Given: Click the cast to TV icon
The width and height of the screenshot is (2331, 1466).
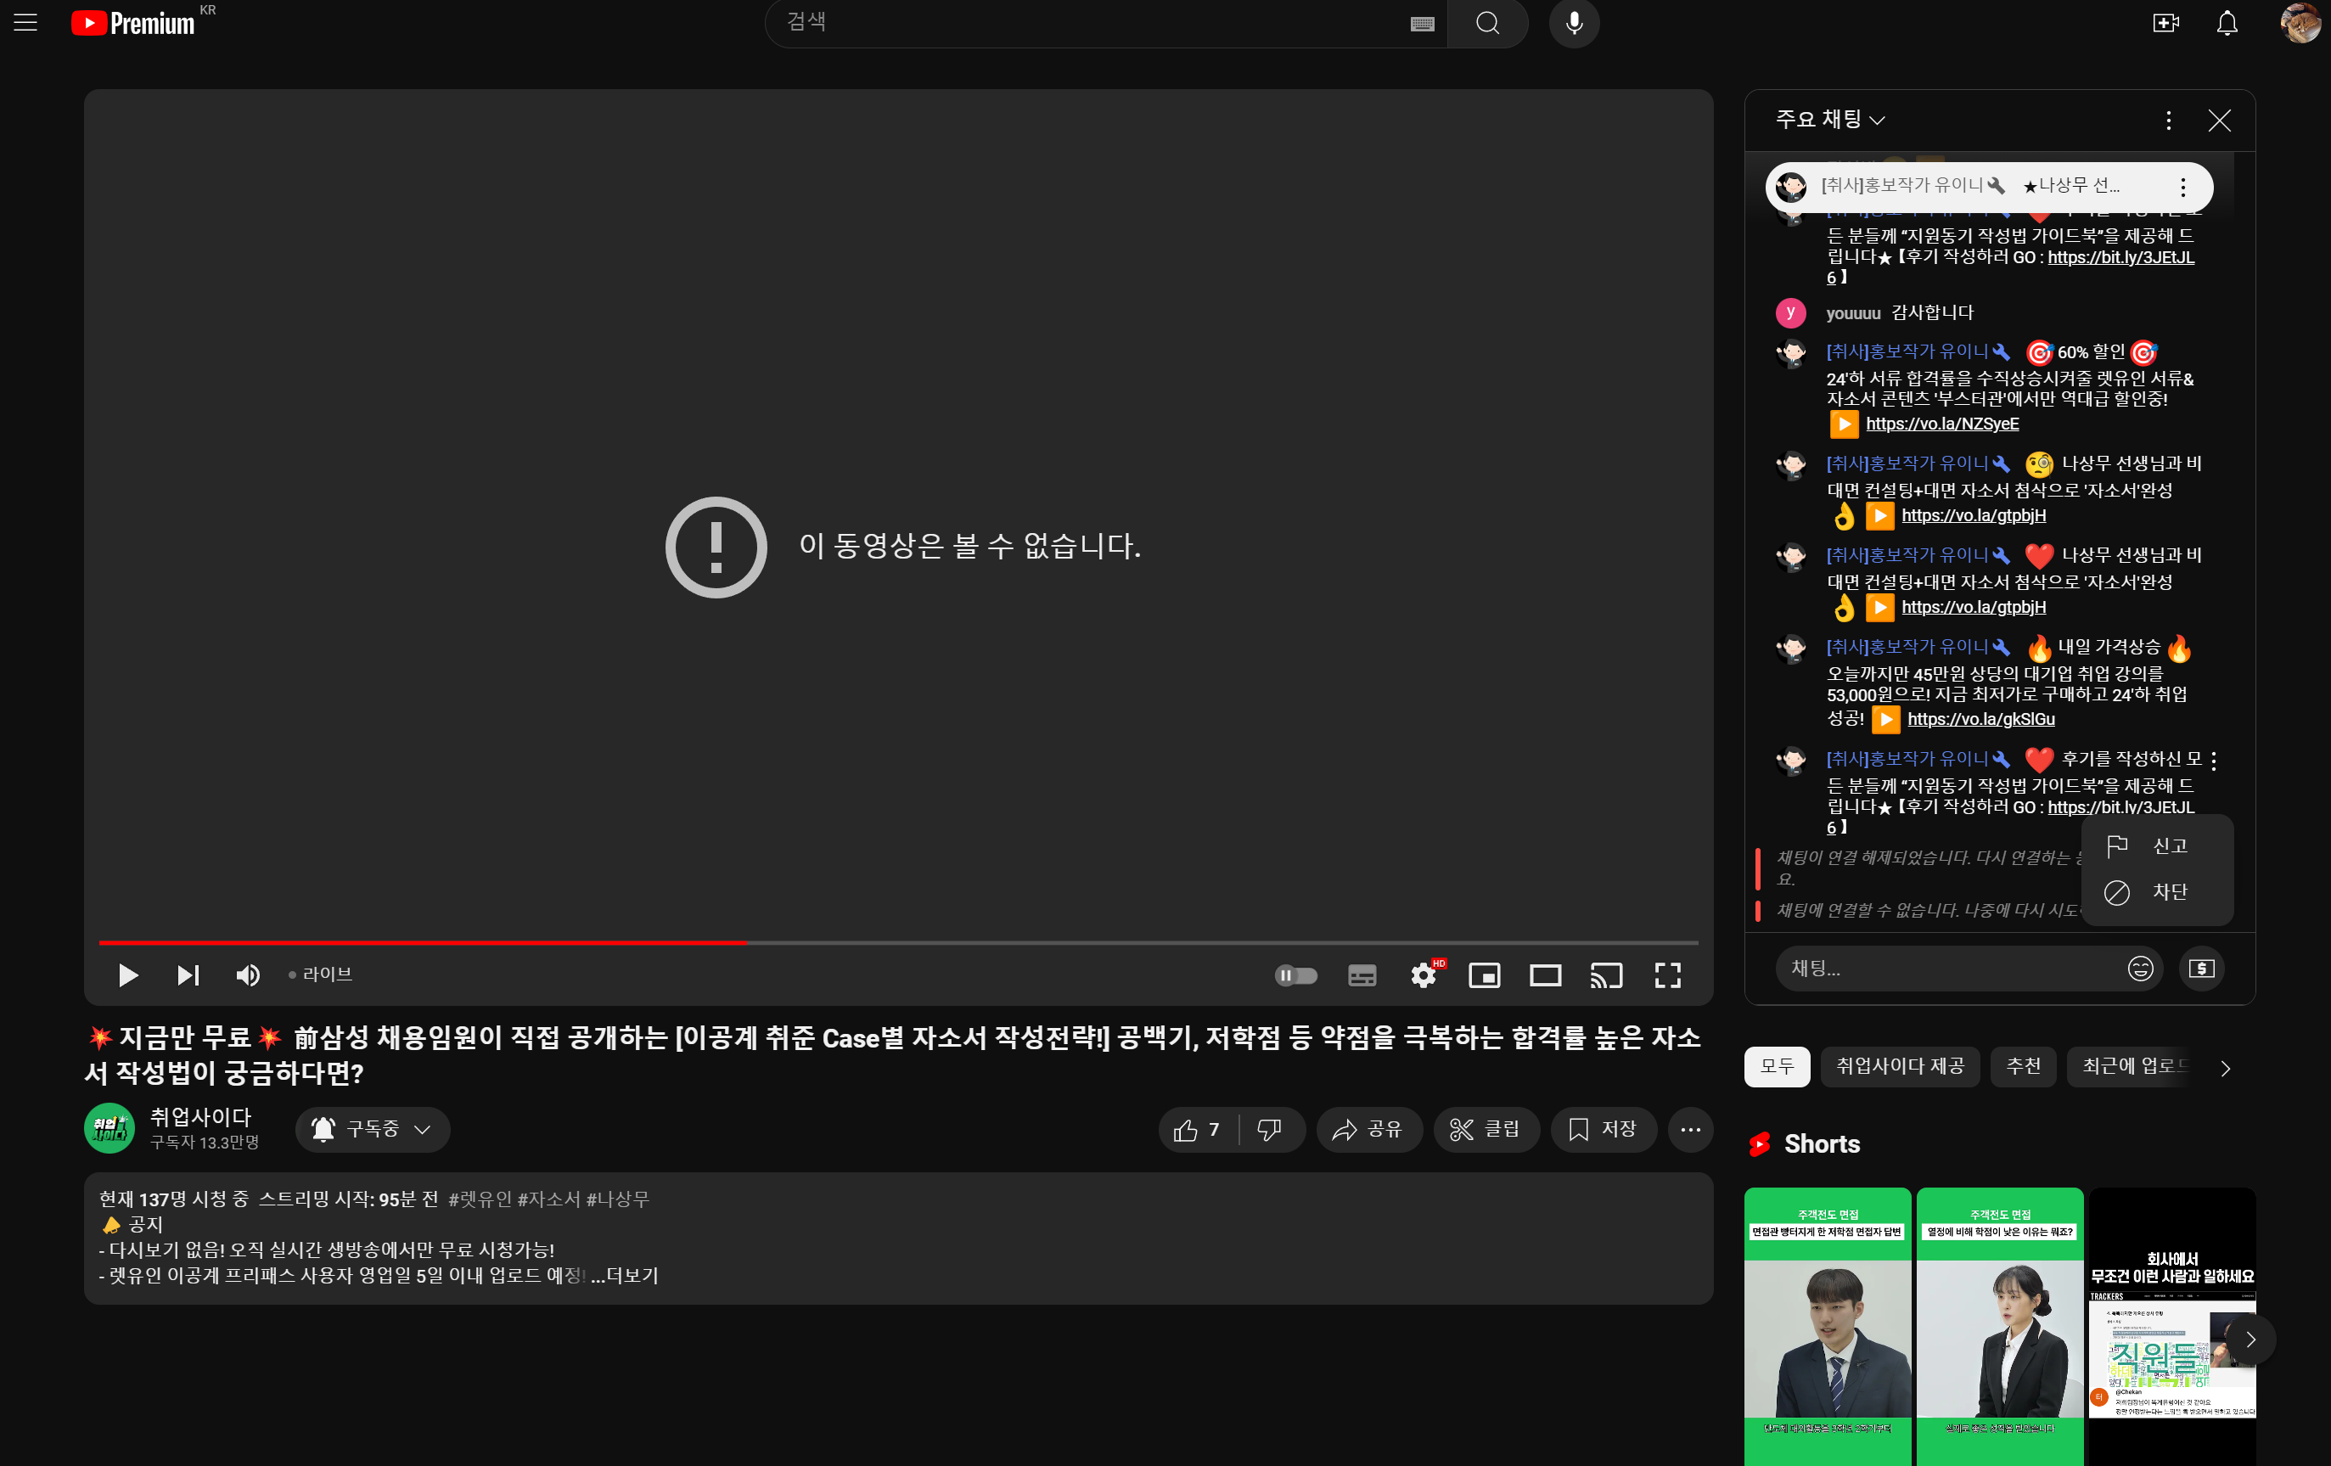Looking at the screenshot, I should (1606, 975).
